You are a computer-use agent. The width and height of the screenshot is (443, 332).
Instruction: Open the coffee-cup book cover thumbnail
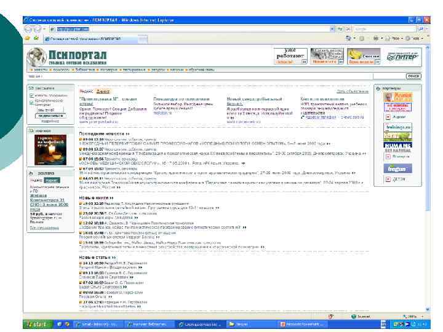(x=50, y=149)
